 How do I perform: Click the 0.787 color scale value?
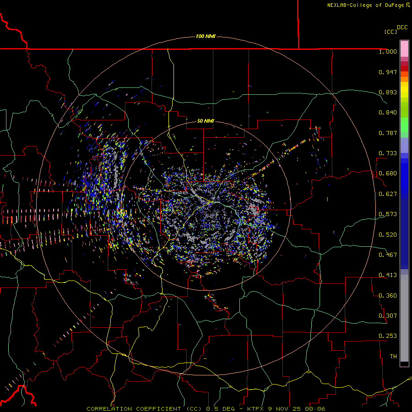tap(388, 133)
